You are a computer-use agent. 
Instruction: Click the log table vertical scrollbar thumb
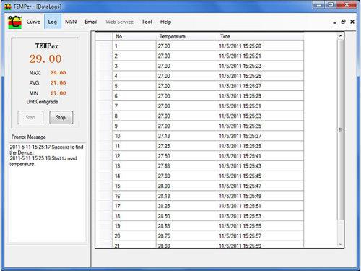340,129
